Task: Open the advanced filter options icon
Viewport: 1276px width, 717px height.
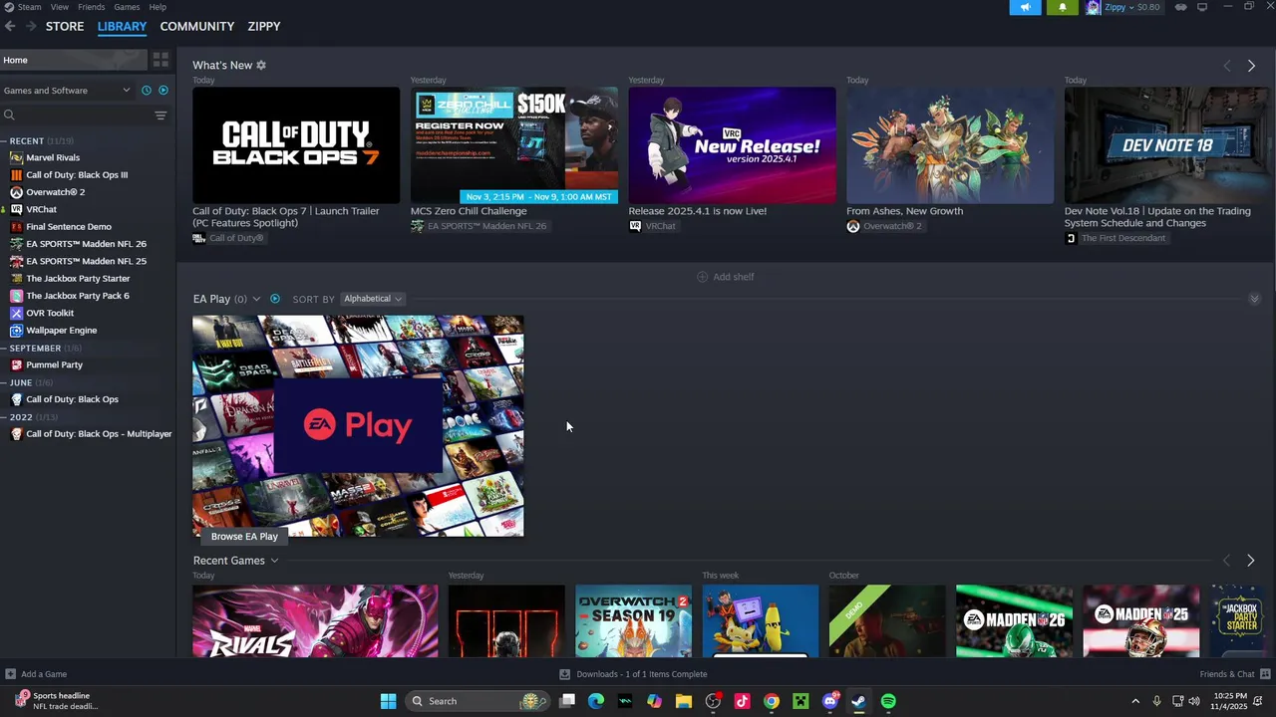Action: [160, 116]
